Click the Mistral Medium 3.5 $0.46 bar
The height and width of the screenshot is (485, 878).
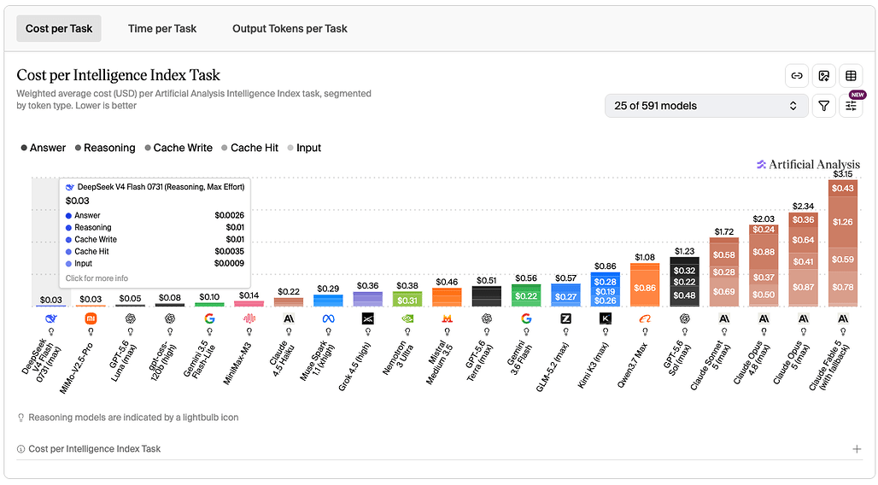[447, 297]
